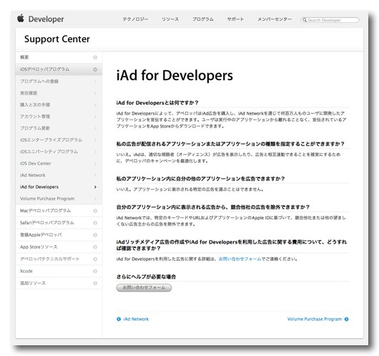This screenshot has width=379, height=356.
Task: Open the サポート menu
Action: [x=235, y=19]
